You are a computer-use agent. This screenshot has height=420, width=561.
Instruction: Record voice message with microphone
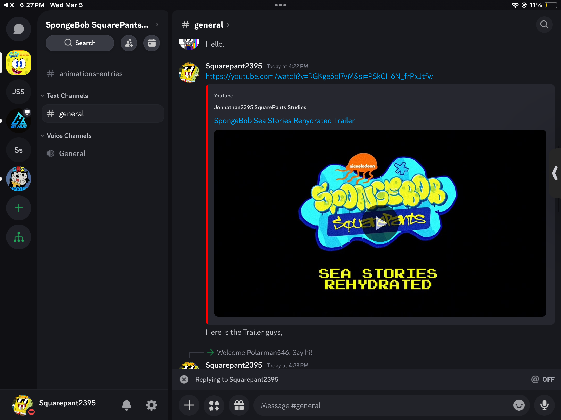[544, 405]
